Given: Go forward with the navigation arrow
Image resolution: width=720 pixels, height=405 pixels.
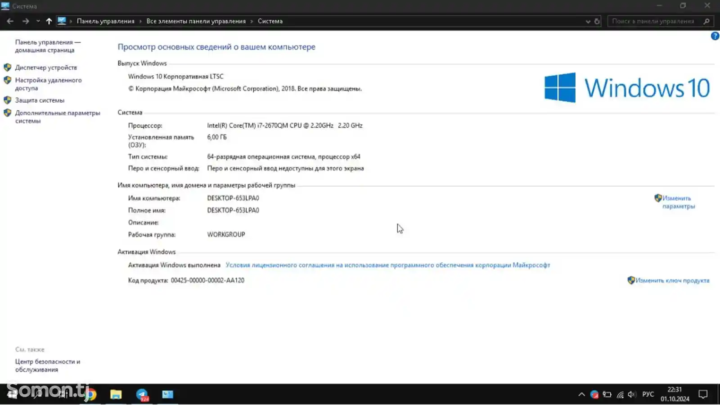Looking at the screenshot, I should tap(26, 21).
